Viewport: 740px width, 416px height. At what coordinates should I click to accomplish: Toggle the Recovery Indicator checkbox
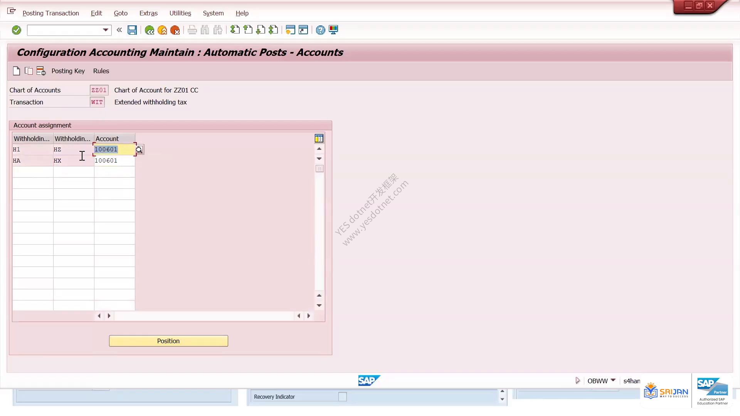pyautogui.click(x=342, y=397)
